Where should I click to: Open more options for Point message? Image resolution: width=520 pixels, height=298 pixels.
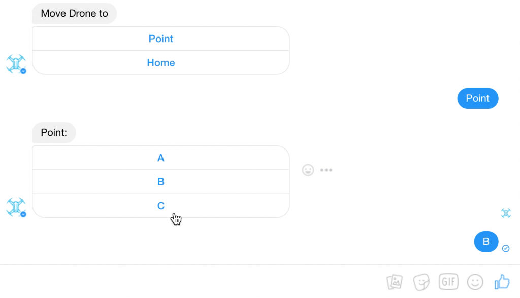[326, 170]
